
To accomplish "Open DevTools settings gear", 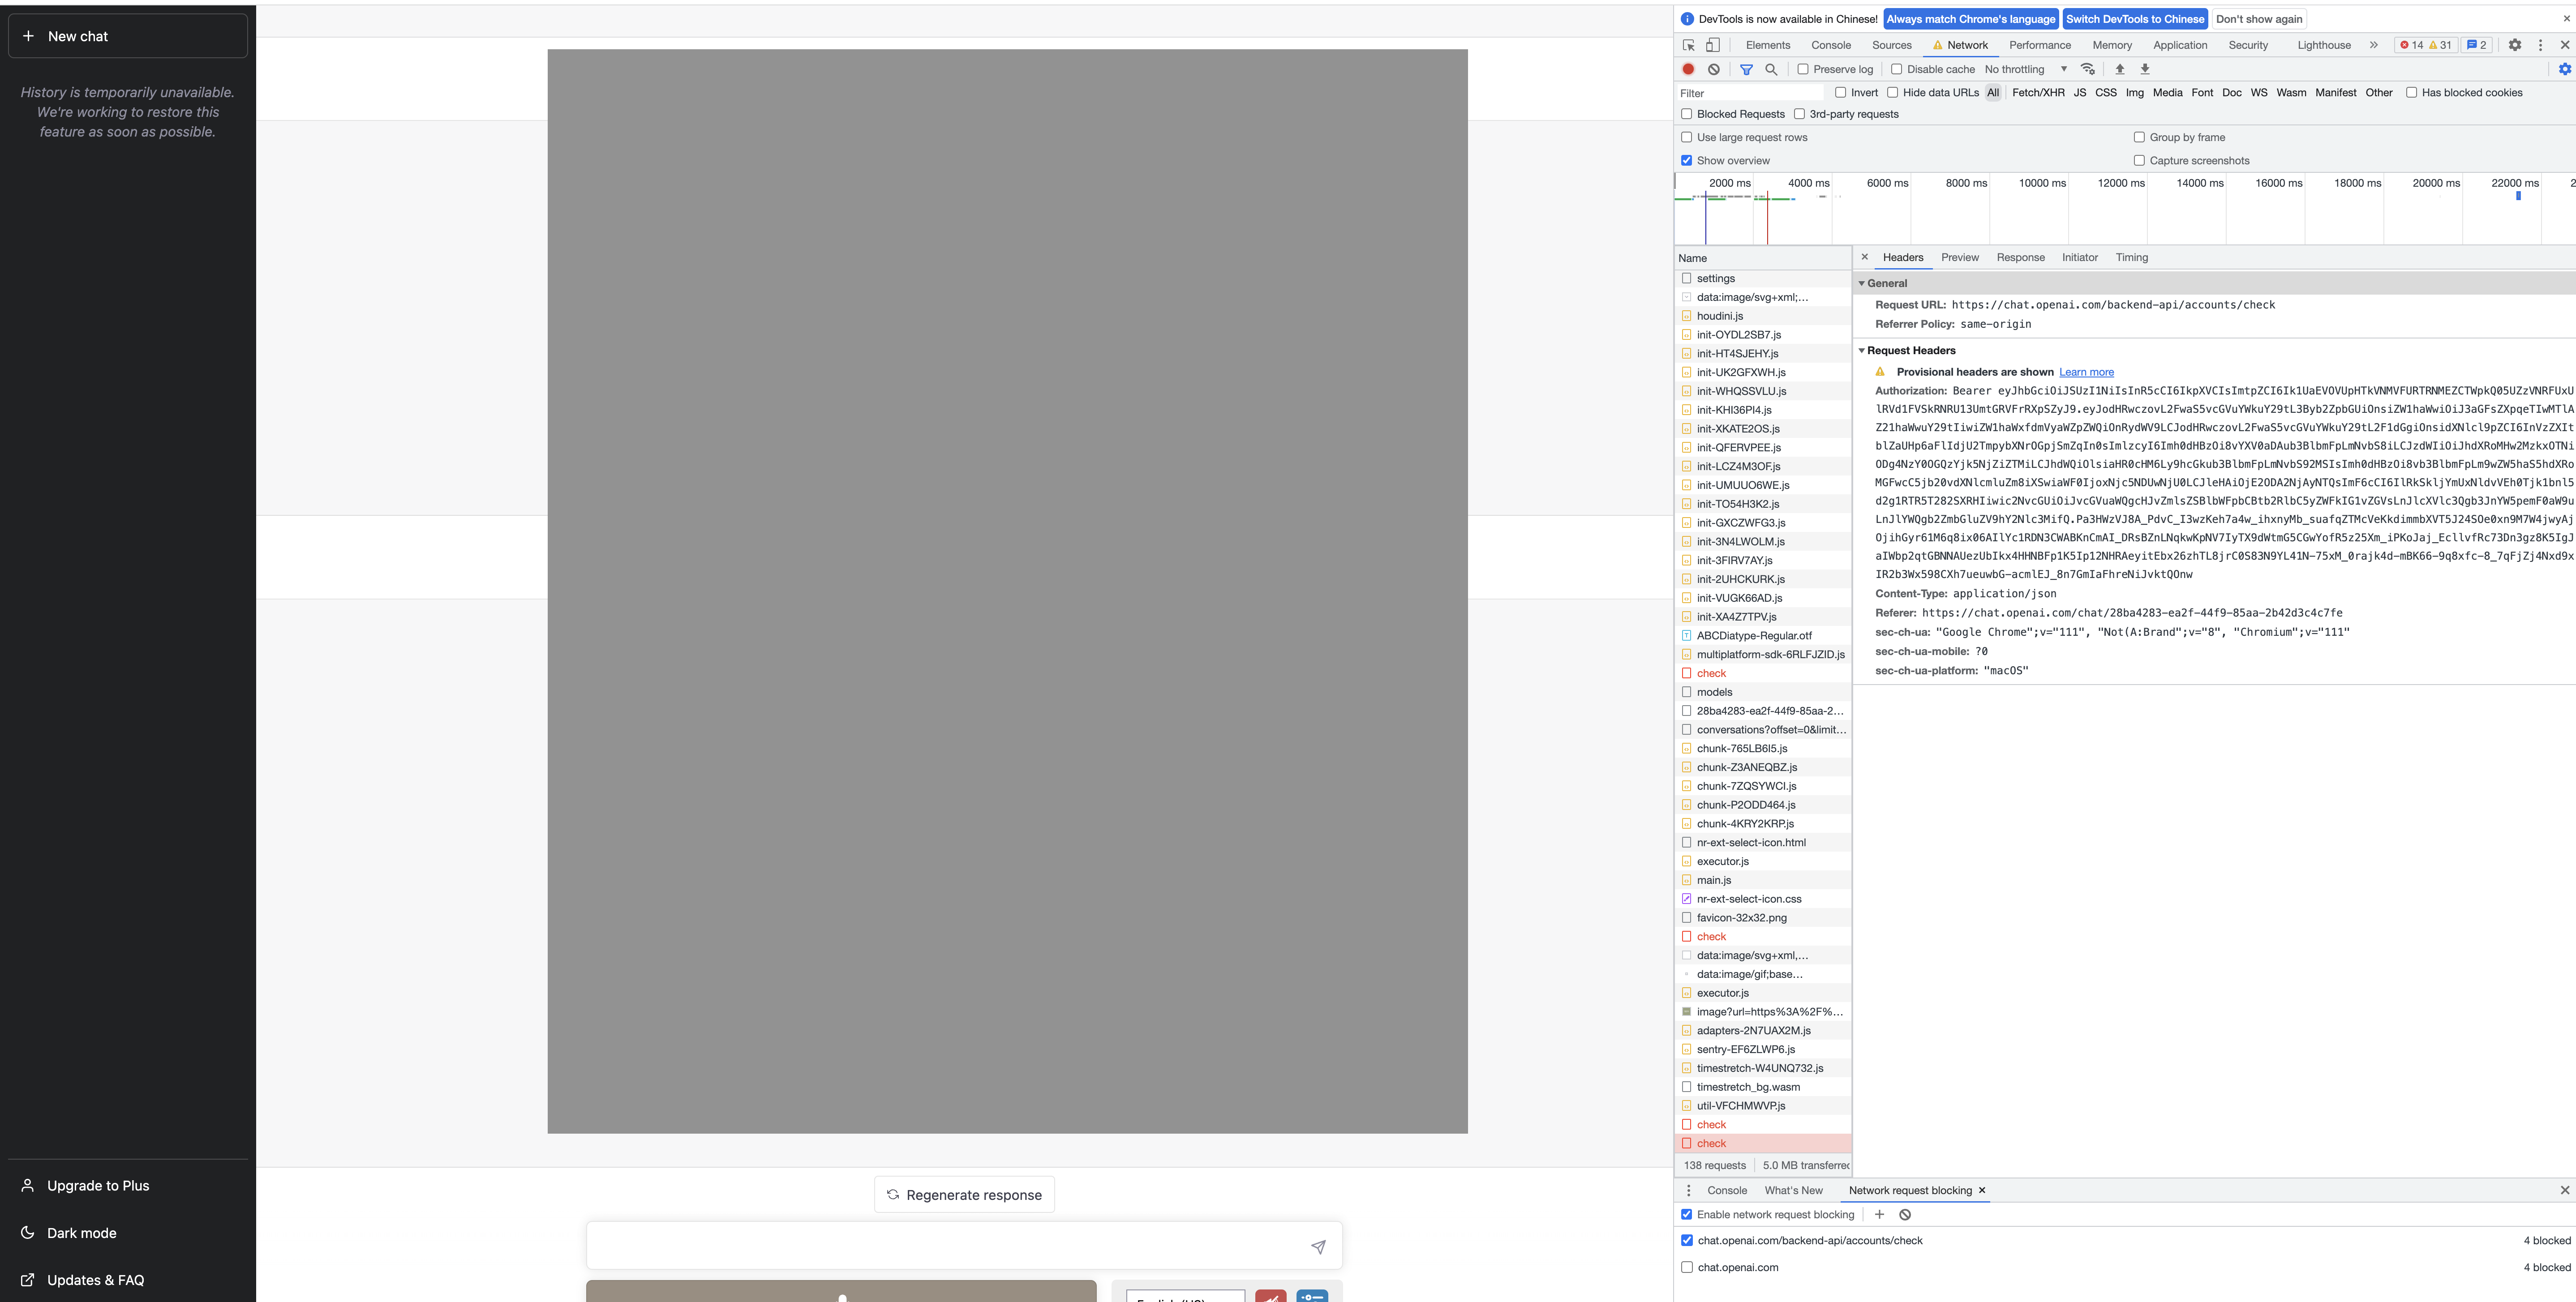I will 2516,45.
